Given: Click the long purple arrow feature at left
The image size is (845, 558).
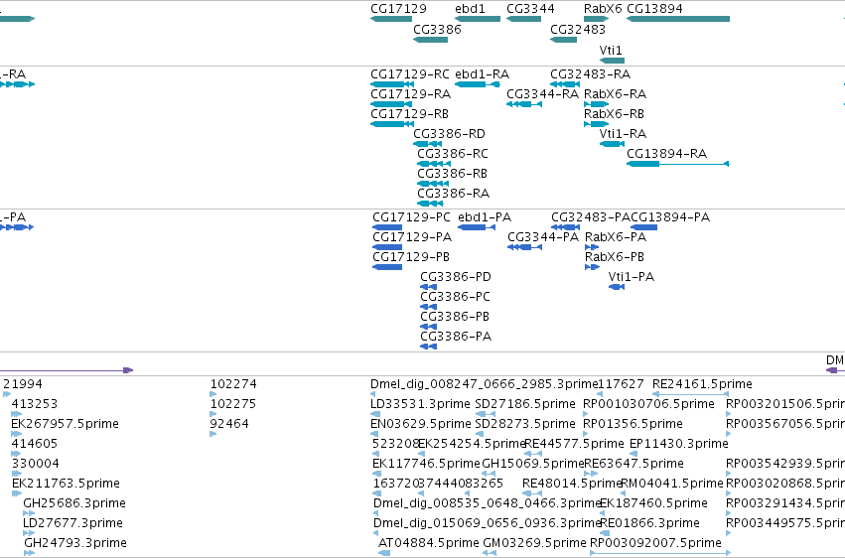Looking at the screenshot, I should click(67, 370).
